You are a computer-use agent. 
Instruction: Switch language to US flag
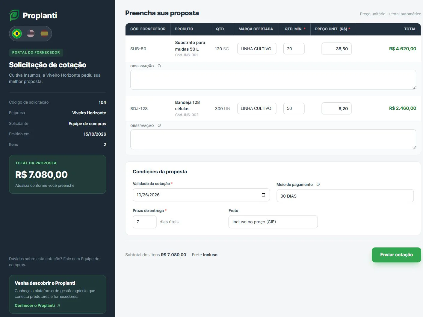[31, 34]
